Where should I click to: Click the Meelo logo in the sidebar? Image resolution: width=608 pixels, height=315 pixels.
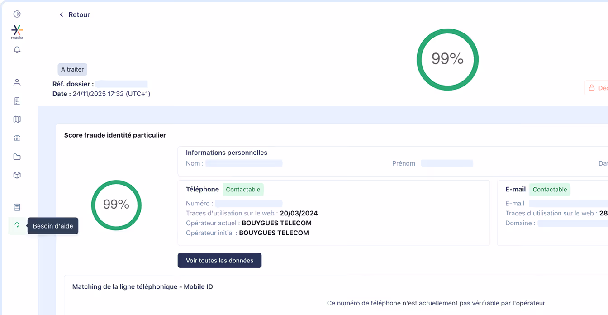(17, 32)
